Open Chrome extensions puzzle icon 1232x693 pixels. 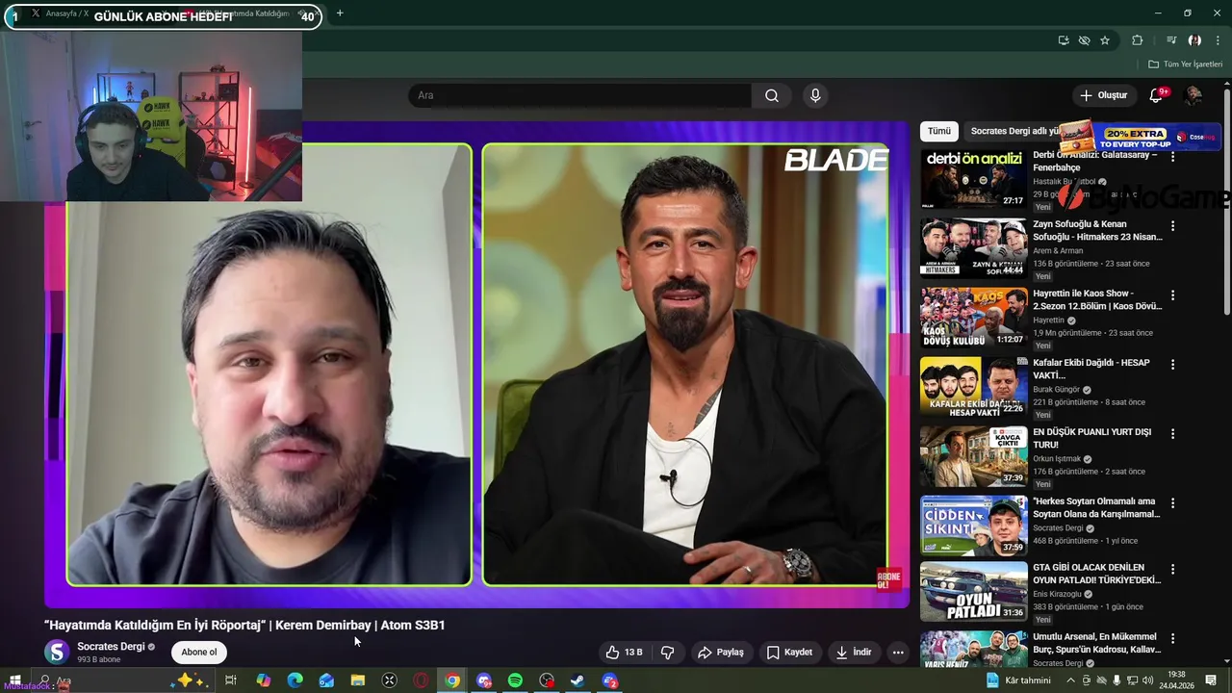[1138, 40]
